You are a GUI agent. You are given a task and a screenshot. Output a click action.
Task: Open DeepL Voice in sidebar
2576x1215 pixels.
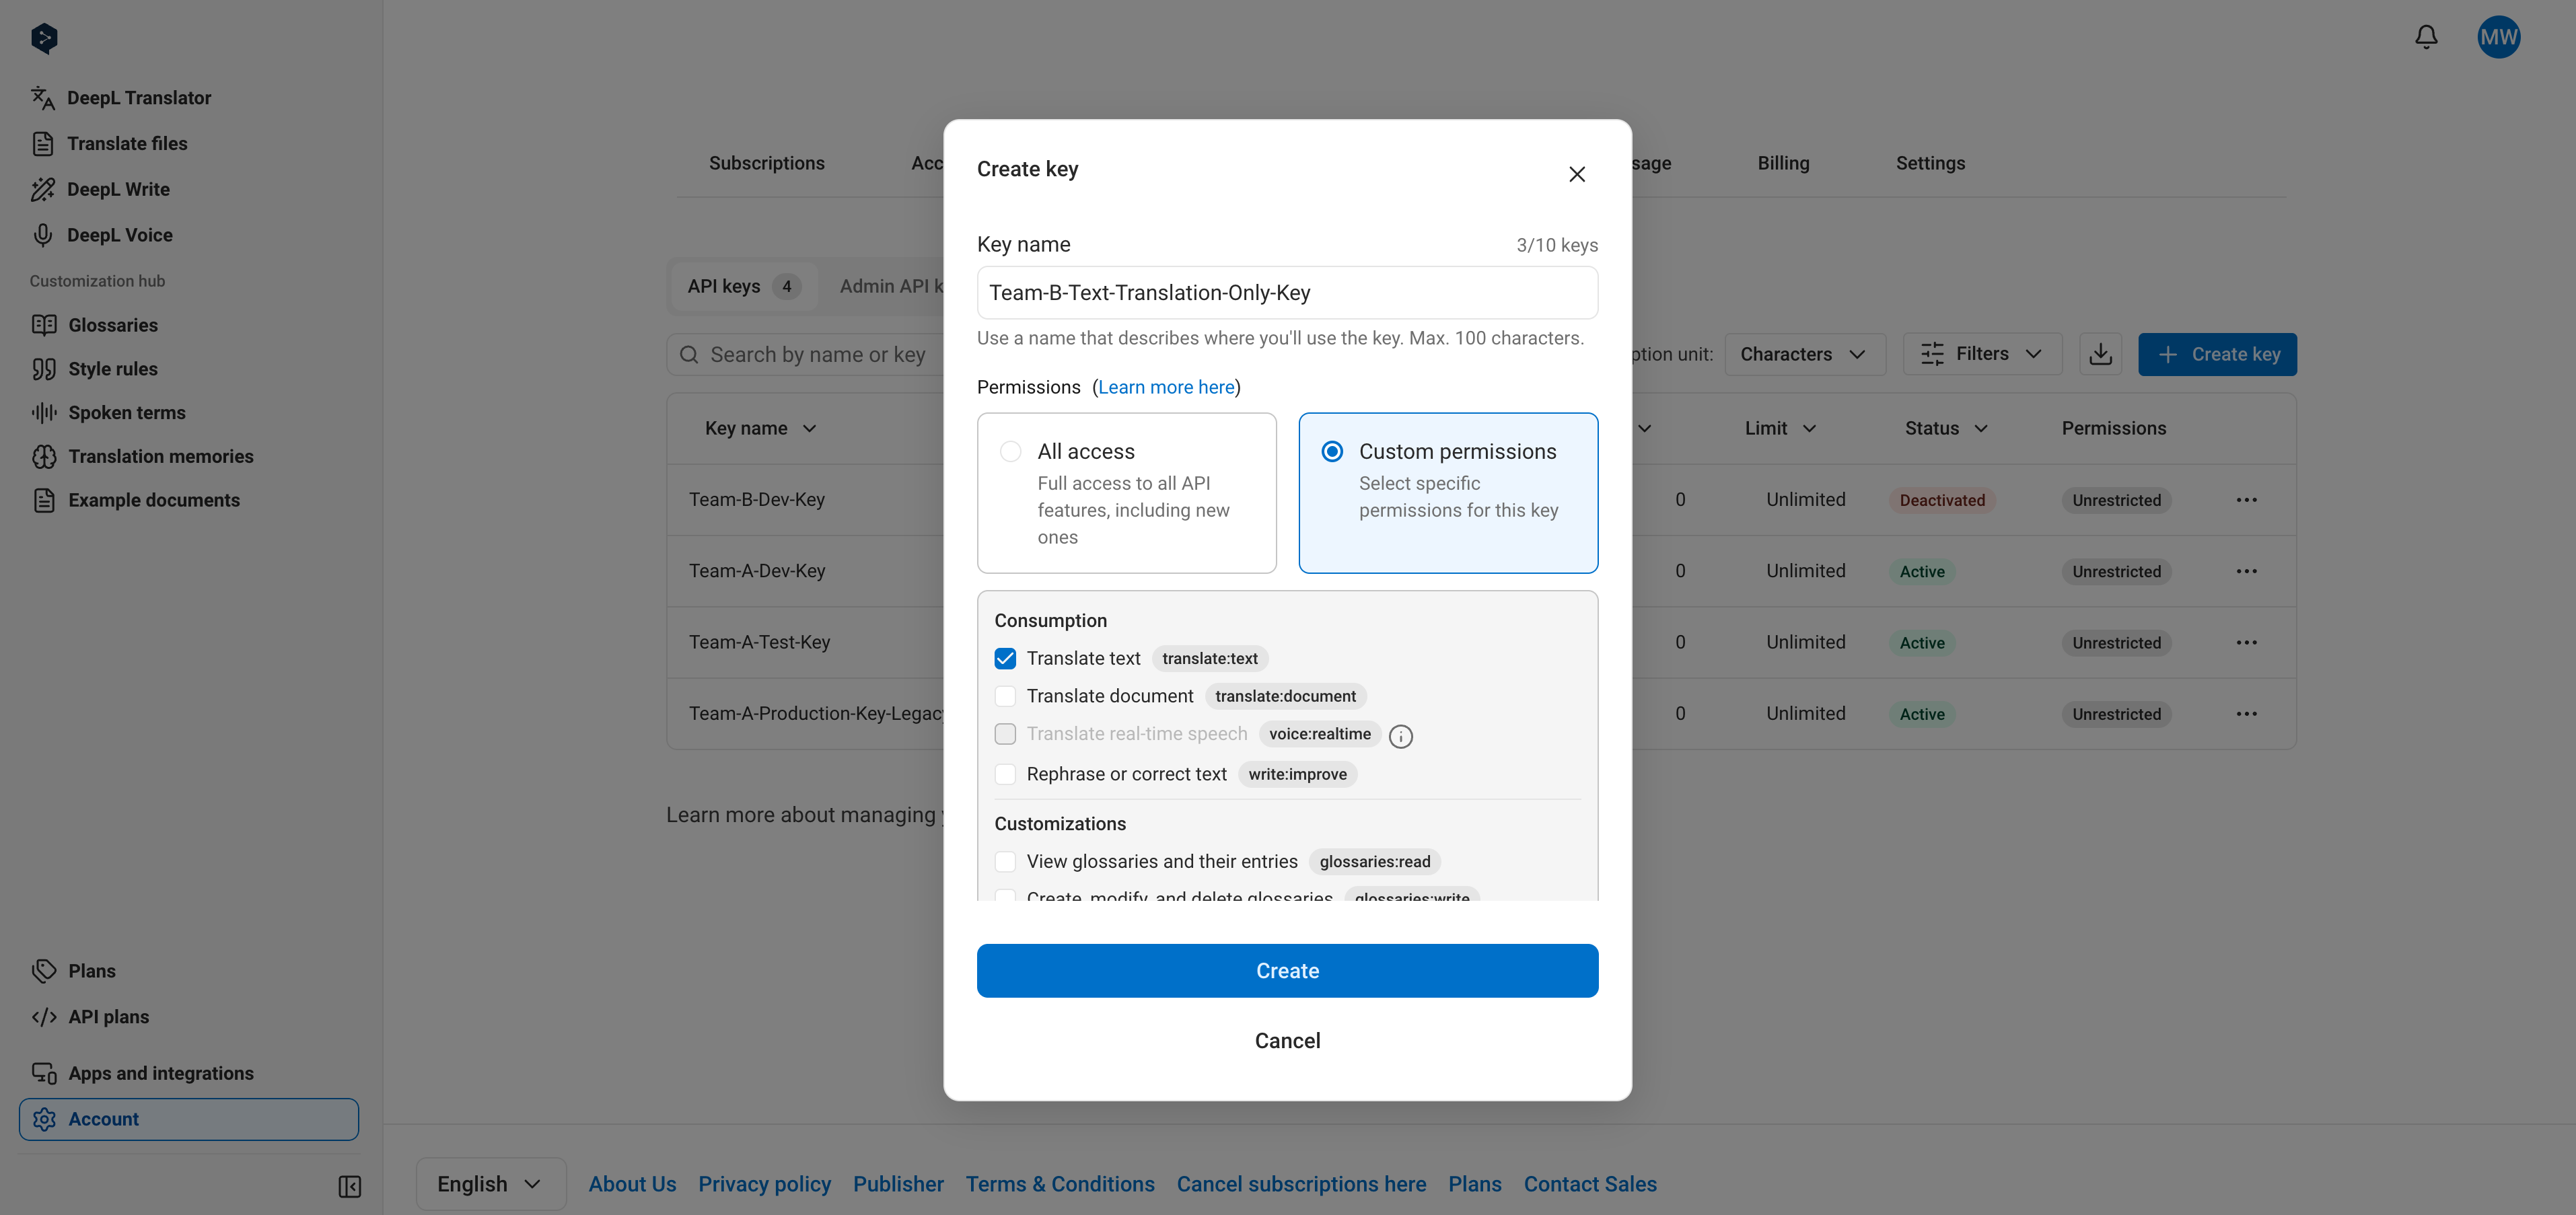click(101, 235)
